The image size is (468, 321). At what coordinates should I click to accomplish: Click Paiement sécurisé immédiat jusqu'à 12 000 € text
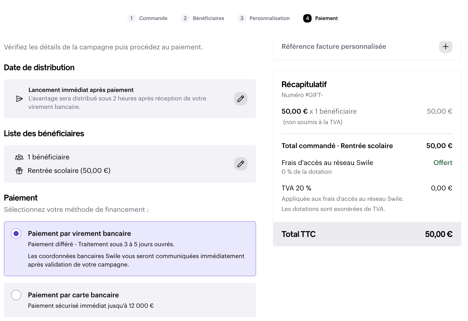91,306
